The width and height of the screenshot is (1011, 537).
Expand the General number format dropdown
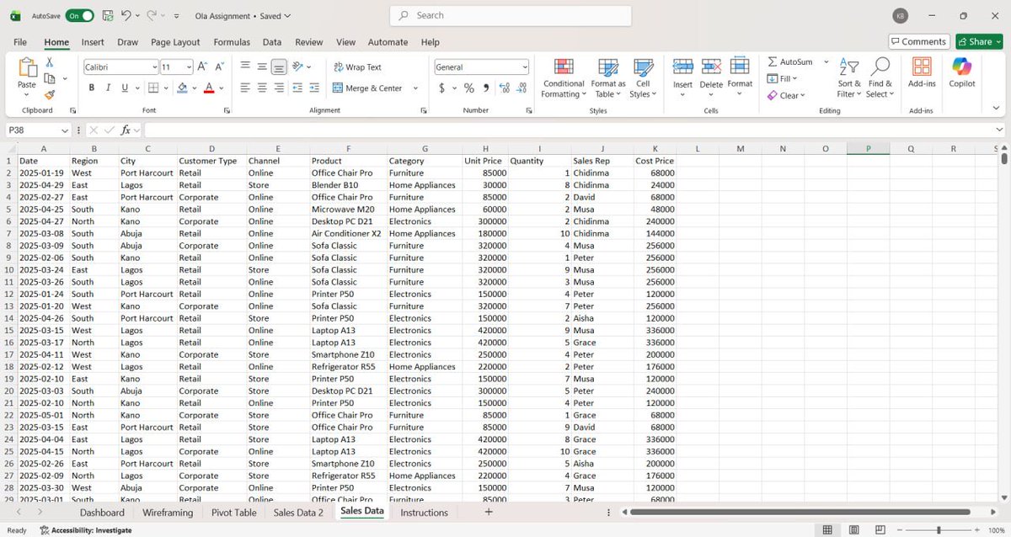(x=525, y=67)
